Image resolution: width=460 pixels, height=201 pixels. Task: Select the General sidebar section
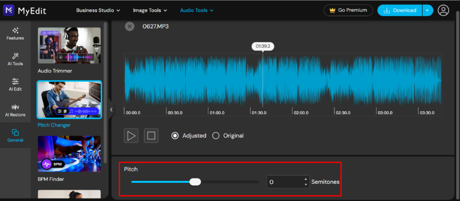click(x=15, y=135)
